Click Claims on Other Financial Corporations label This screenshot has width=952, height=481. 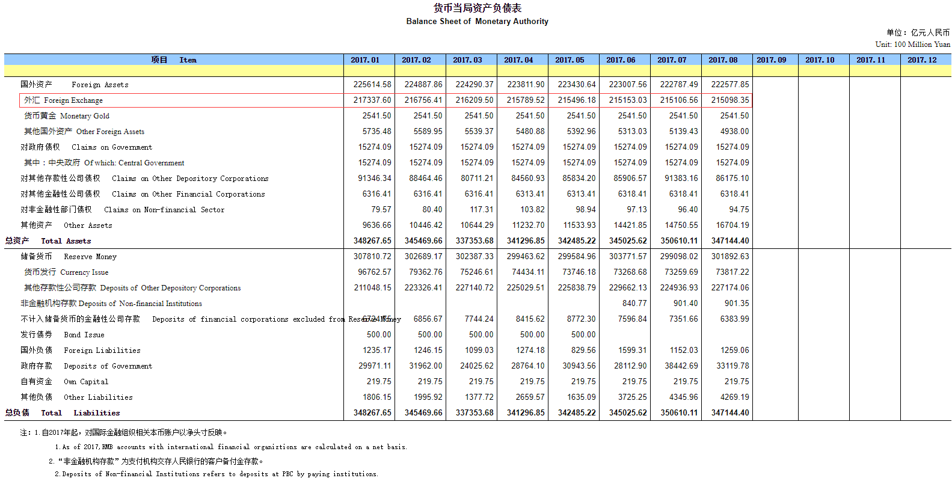(x=143, y=194)
